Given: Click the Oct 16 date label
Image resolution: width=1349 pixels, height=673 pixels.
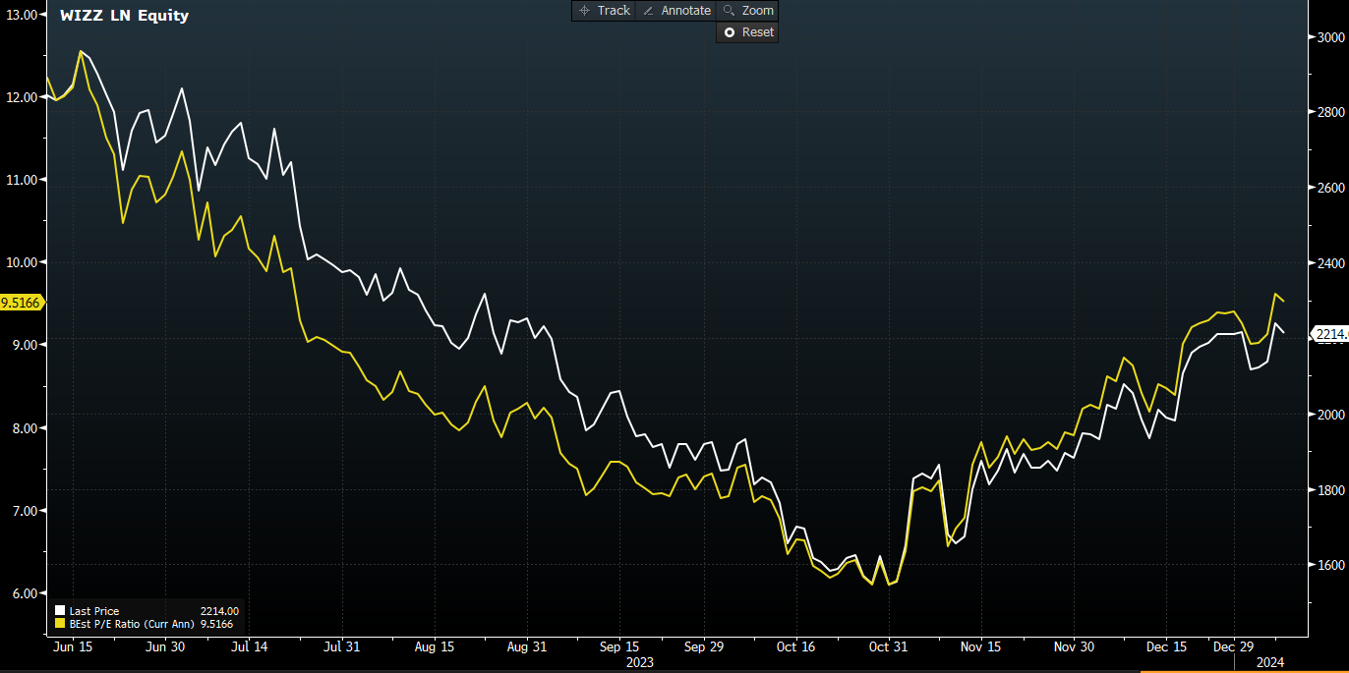Looking at the screenshot, I should [795, 647].
